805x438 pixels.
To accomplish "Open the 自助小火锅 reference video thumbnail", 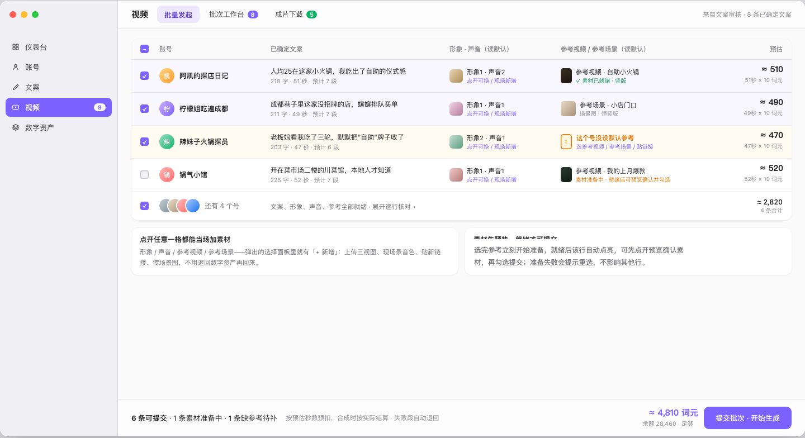I will point(566,76).
